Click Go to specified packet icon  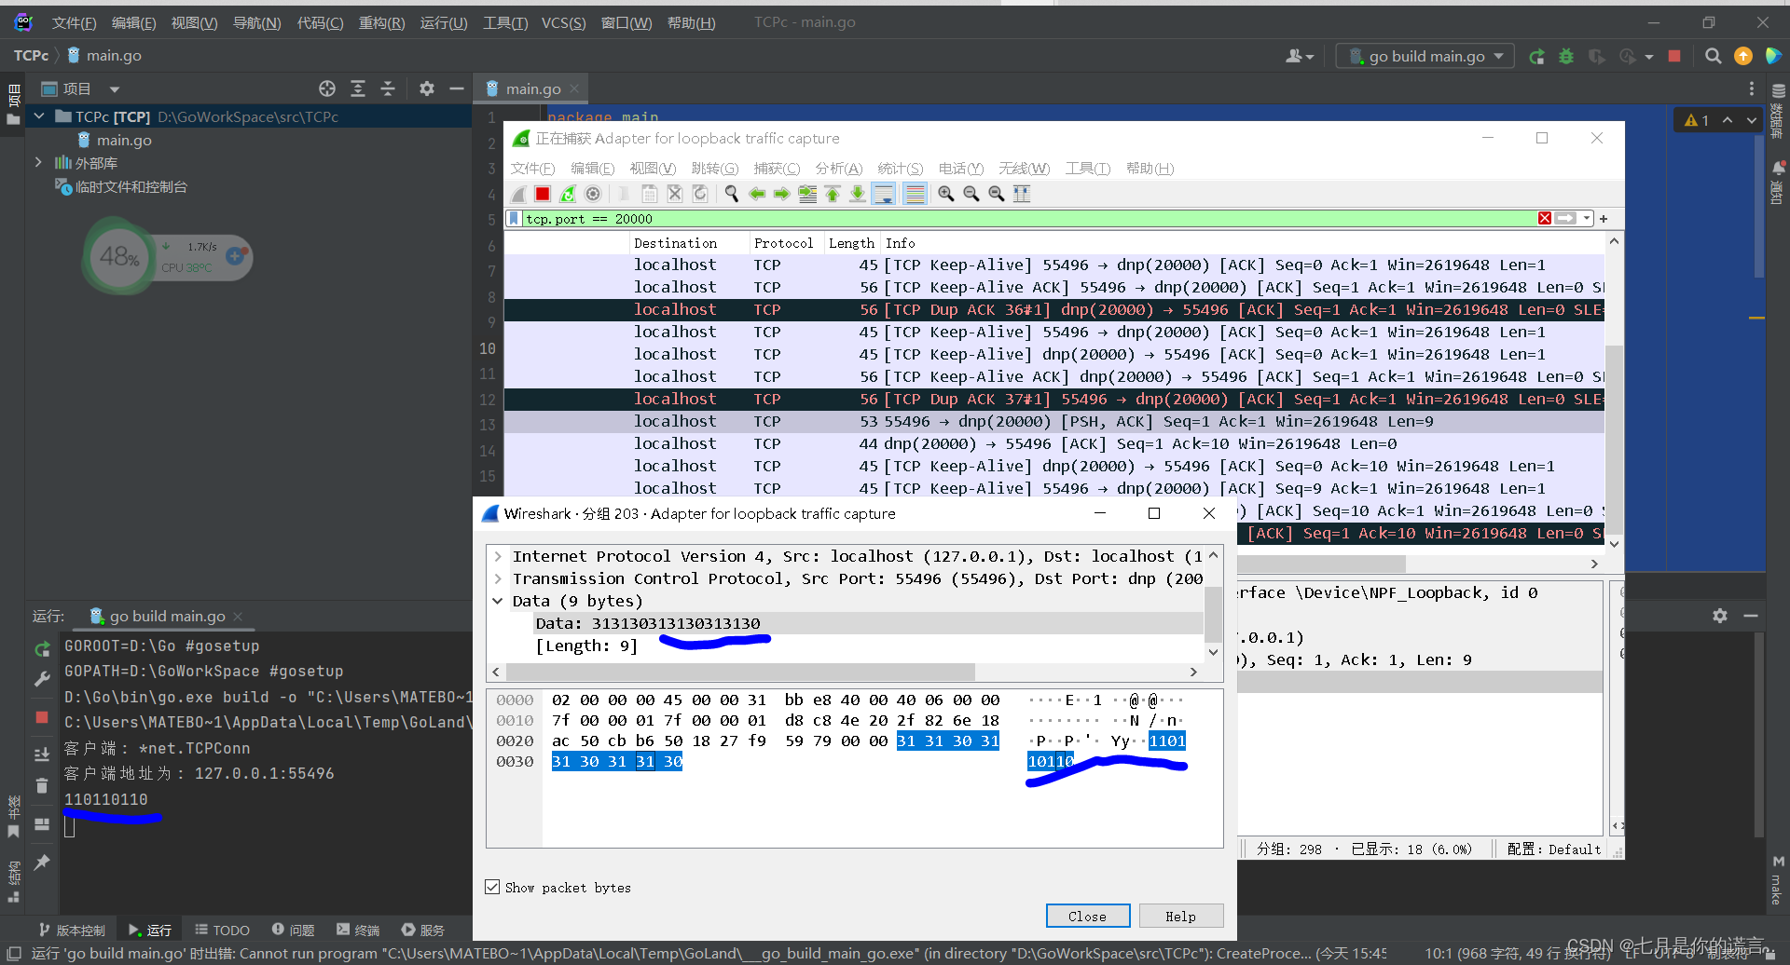(807, 194)
